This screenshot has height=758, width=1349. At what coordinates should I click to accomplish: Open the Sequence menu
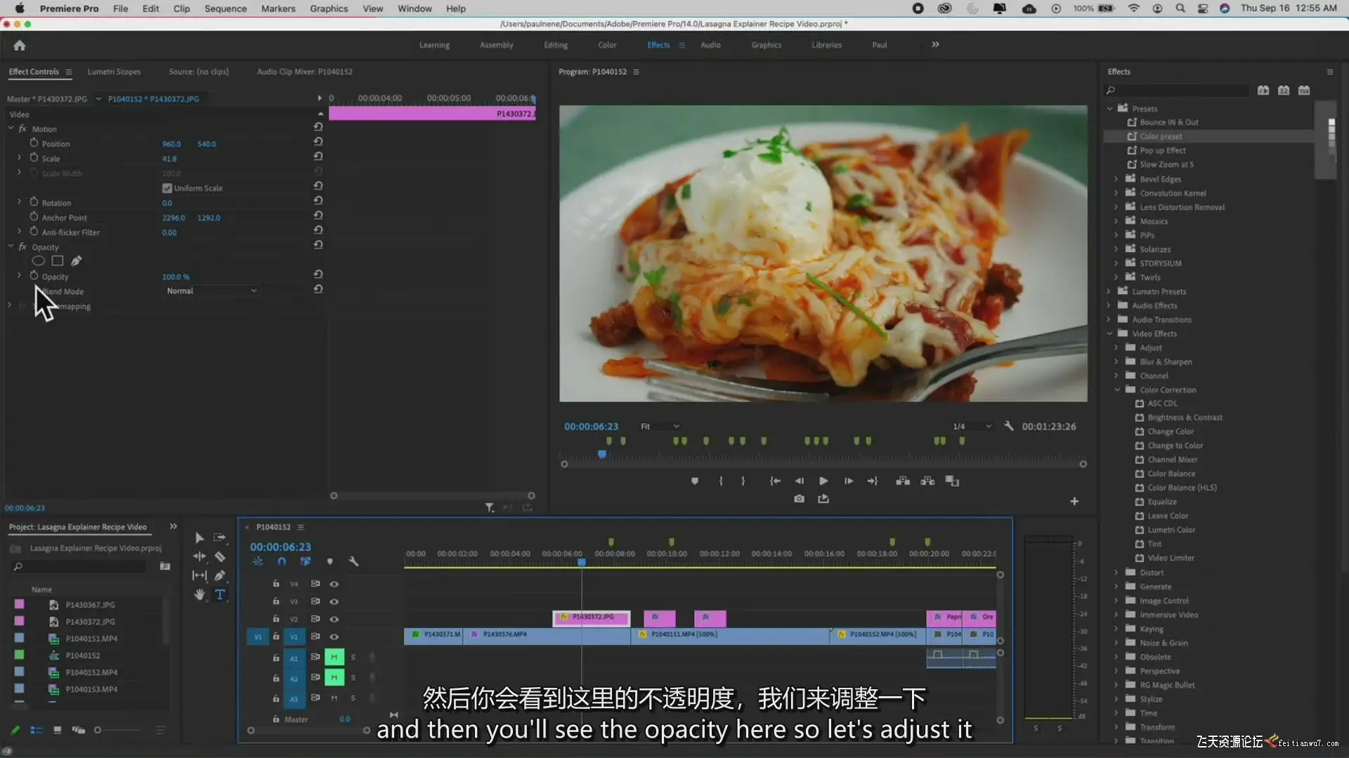(x=225, y=8)
